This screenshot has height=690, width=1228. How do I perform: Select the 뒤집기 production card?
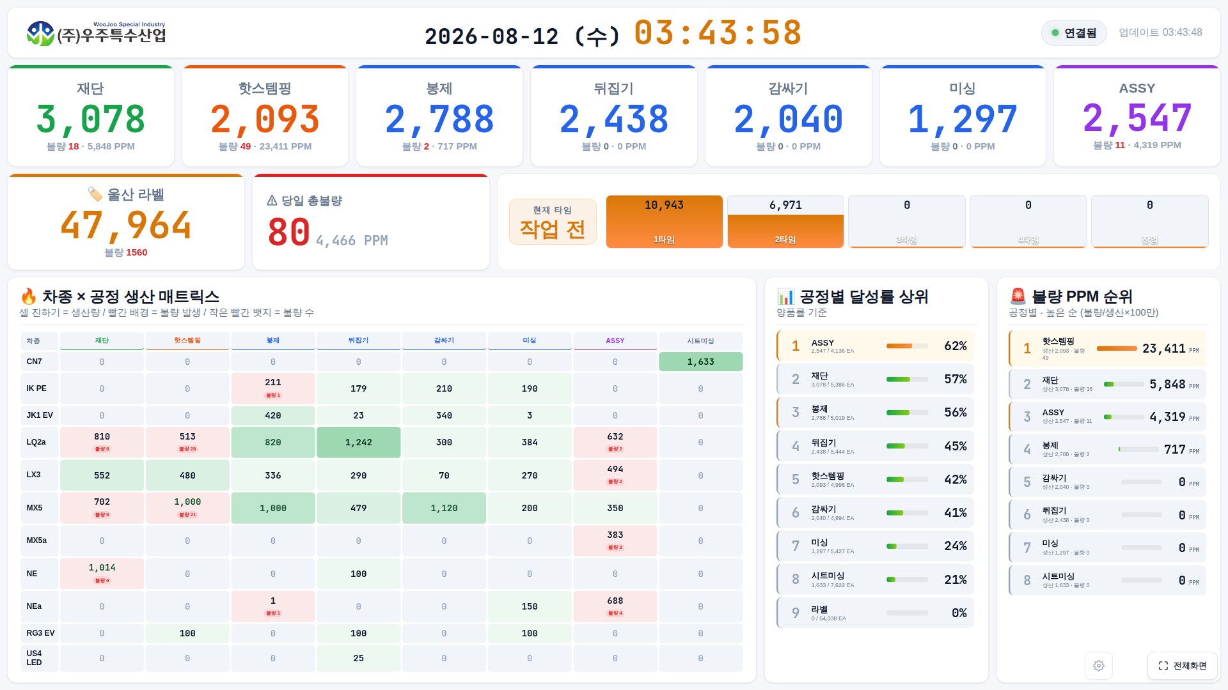coord(614,116)
